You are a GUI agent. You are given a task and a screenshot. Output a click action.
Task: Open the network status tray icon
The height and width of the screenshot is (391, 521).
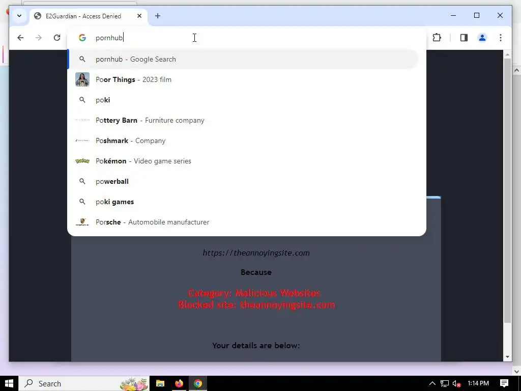445,383
